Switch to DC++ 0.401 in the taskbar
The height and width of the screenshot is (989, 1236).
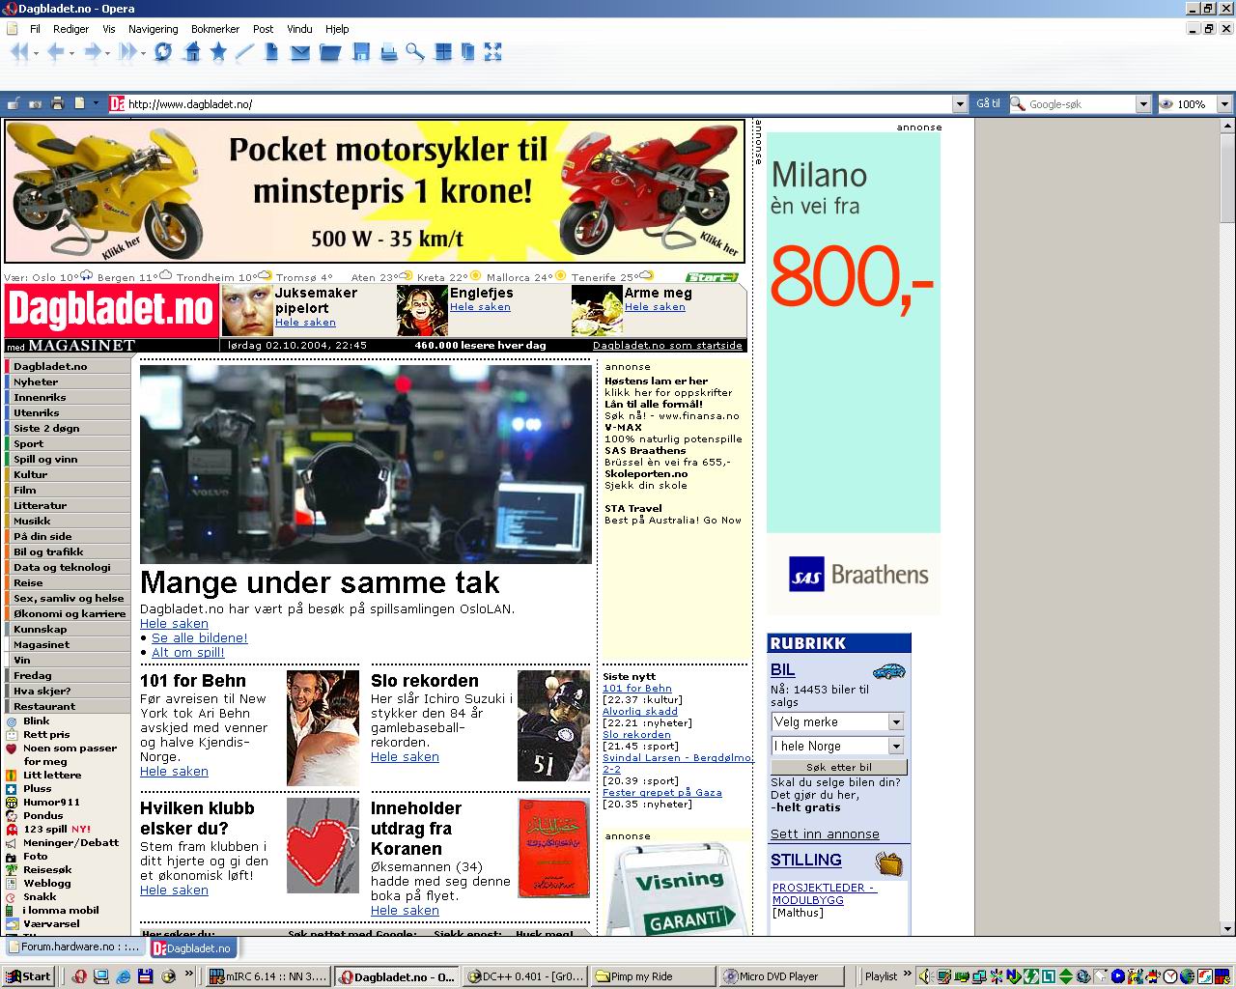(525, 976)
